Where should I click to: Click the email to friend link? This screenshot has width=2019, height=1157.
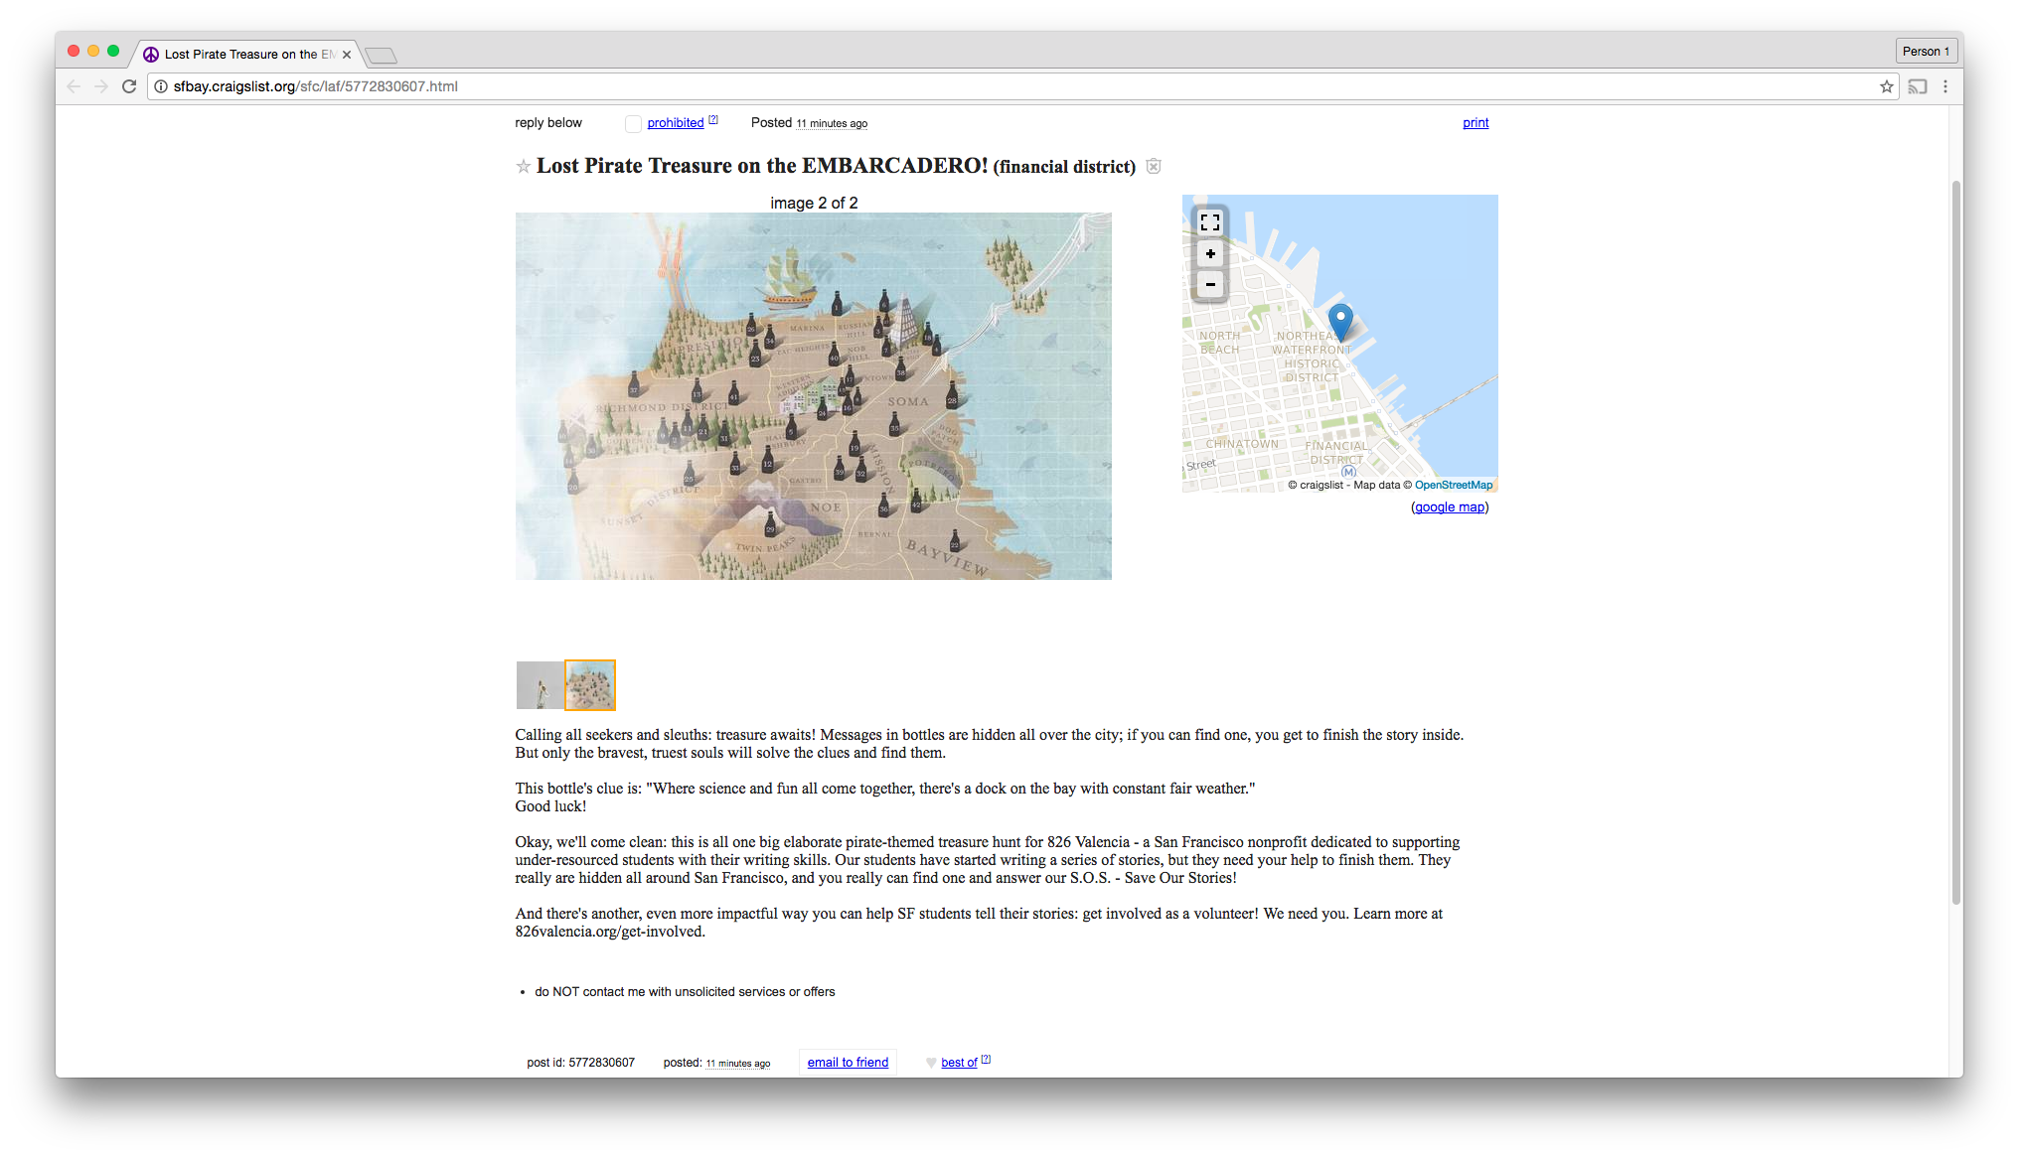(848, 1063)
